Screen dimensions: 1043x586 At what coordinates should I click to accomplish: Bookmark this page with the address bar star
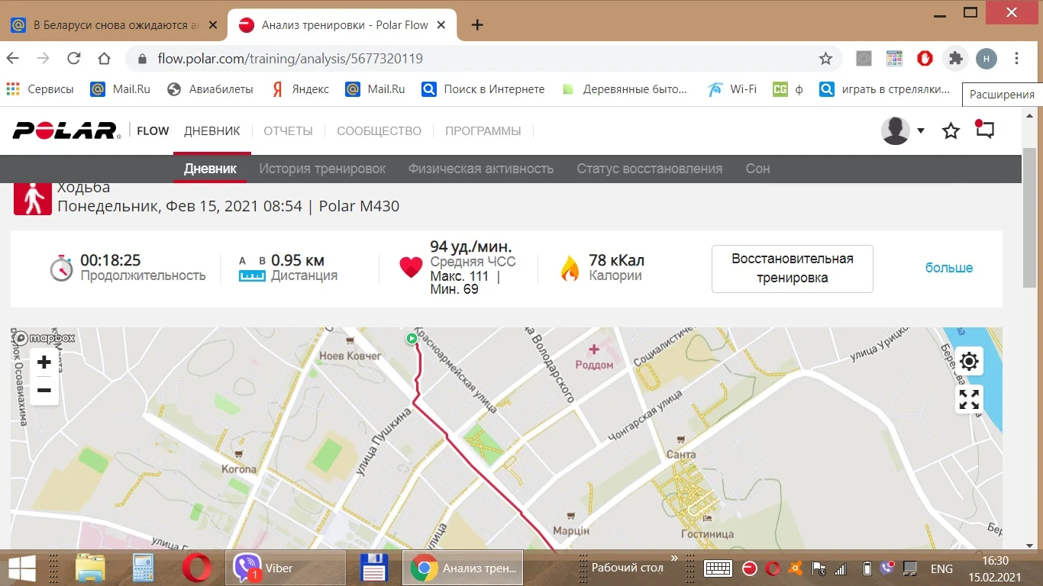(825, 58)
